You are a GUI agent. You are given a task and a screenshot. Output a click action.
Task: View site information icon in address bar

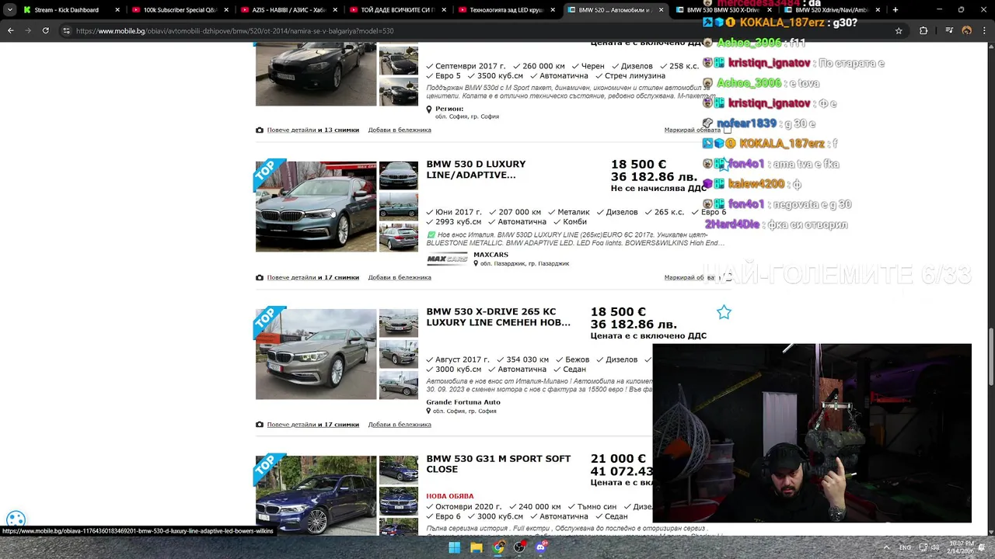coord(66,30)
